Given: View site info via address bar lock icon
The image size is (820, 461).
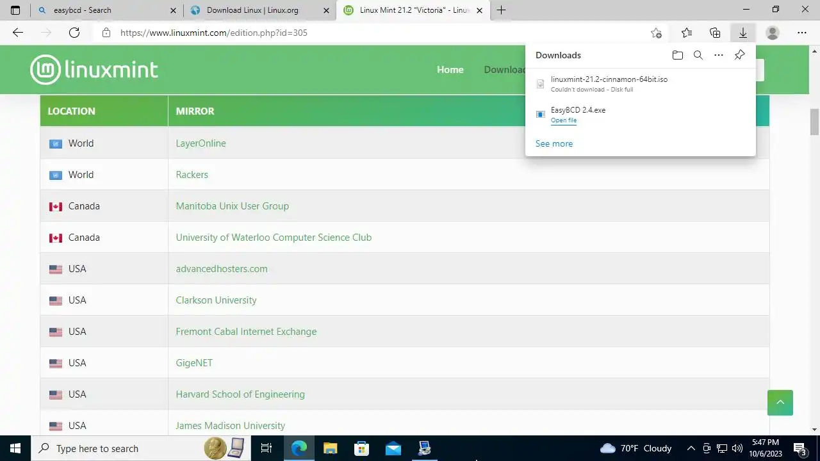Looking at the screenshot, I should (x=106, y=33).
